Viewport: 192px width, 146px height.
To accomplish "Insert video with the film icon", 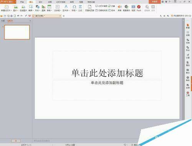I will tap(133, 7).
